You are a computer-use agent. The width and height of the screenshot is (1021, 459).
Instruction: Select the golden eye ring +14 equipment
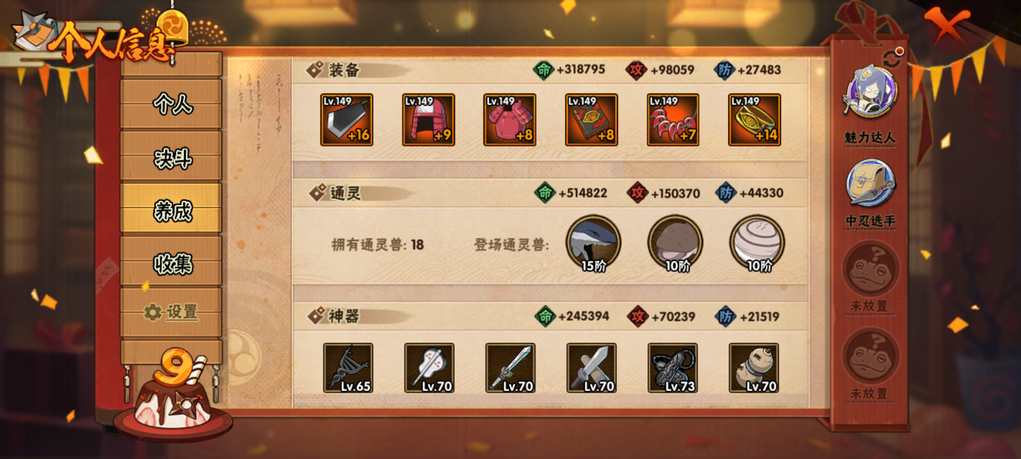tap(754, 120)
